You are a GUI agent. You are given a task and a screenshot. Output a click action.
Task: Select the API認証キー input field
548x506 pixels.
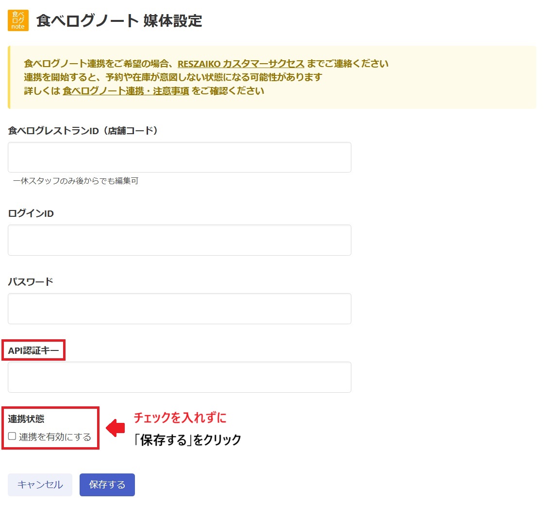click(x=180, y=377)
